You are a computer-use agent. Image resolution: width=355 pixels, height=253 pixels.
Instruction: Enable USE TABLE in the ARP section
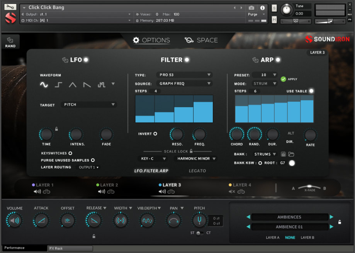[312, 91]
